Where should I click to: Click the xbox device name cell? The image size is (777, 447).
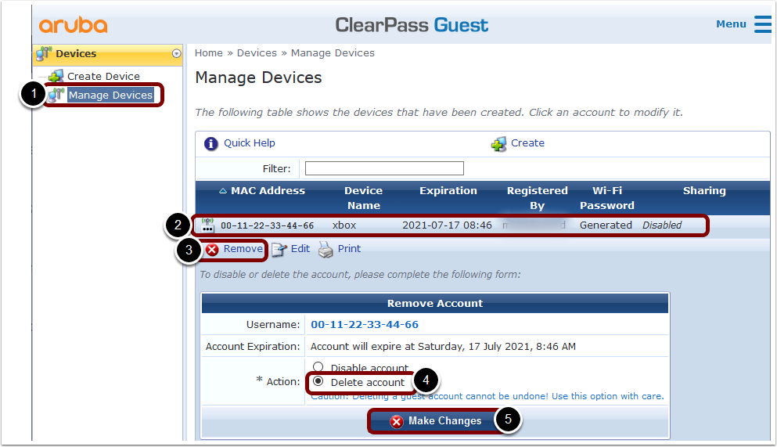(344, 225)
